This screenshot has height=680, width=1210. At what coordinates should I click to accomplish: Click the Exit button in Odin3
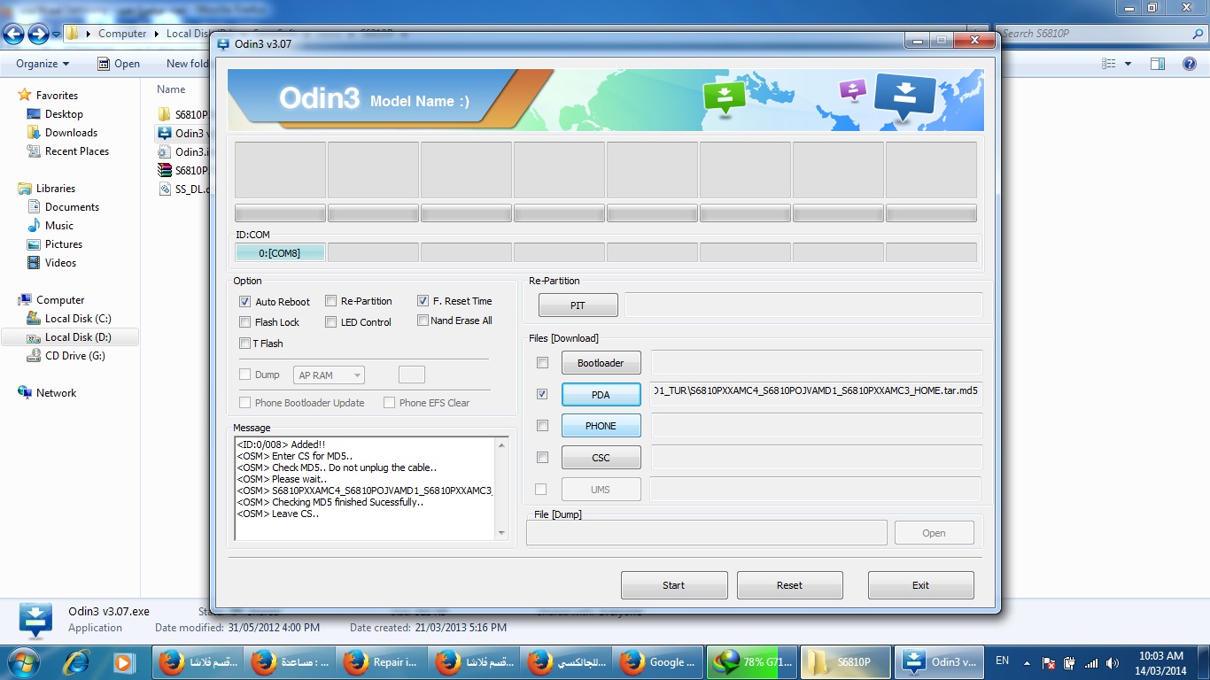click(x=921, y=585)
